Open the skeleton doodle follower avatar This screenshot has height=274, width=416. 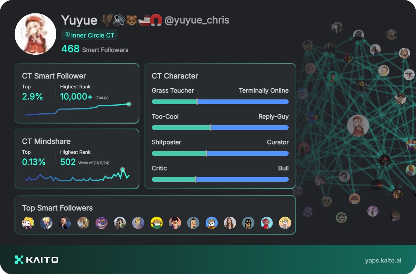(285, 223)
